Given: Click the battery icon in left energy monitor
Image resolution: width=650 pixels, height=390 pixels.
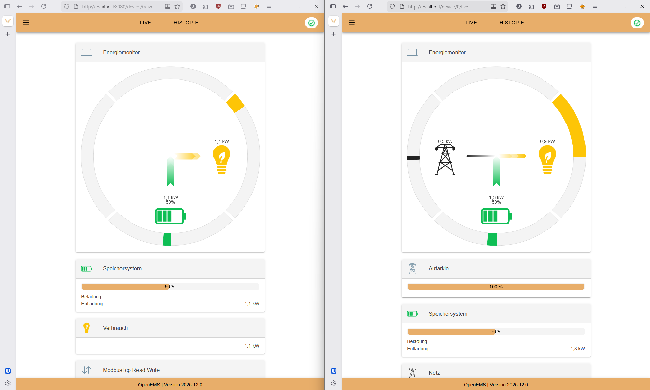Looking at the screenshot, I should coord(170,216).
